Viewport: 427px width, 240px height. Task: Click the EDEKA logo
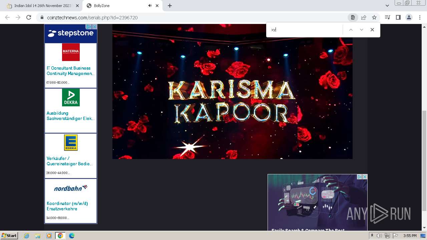pyautogui.click(x=71, y=142)
